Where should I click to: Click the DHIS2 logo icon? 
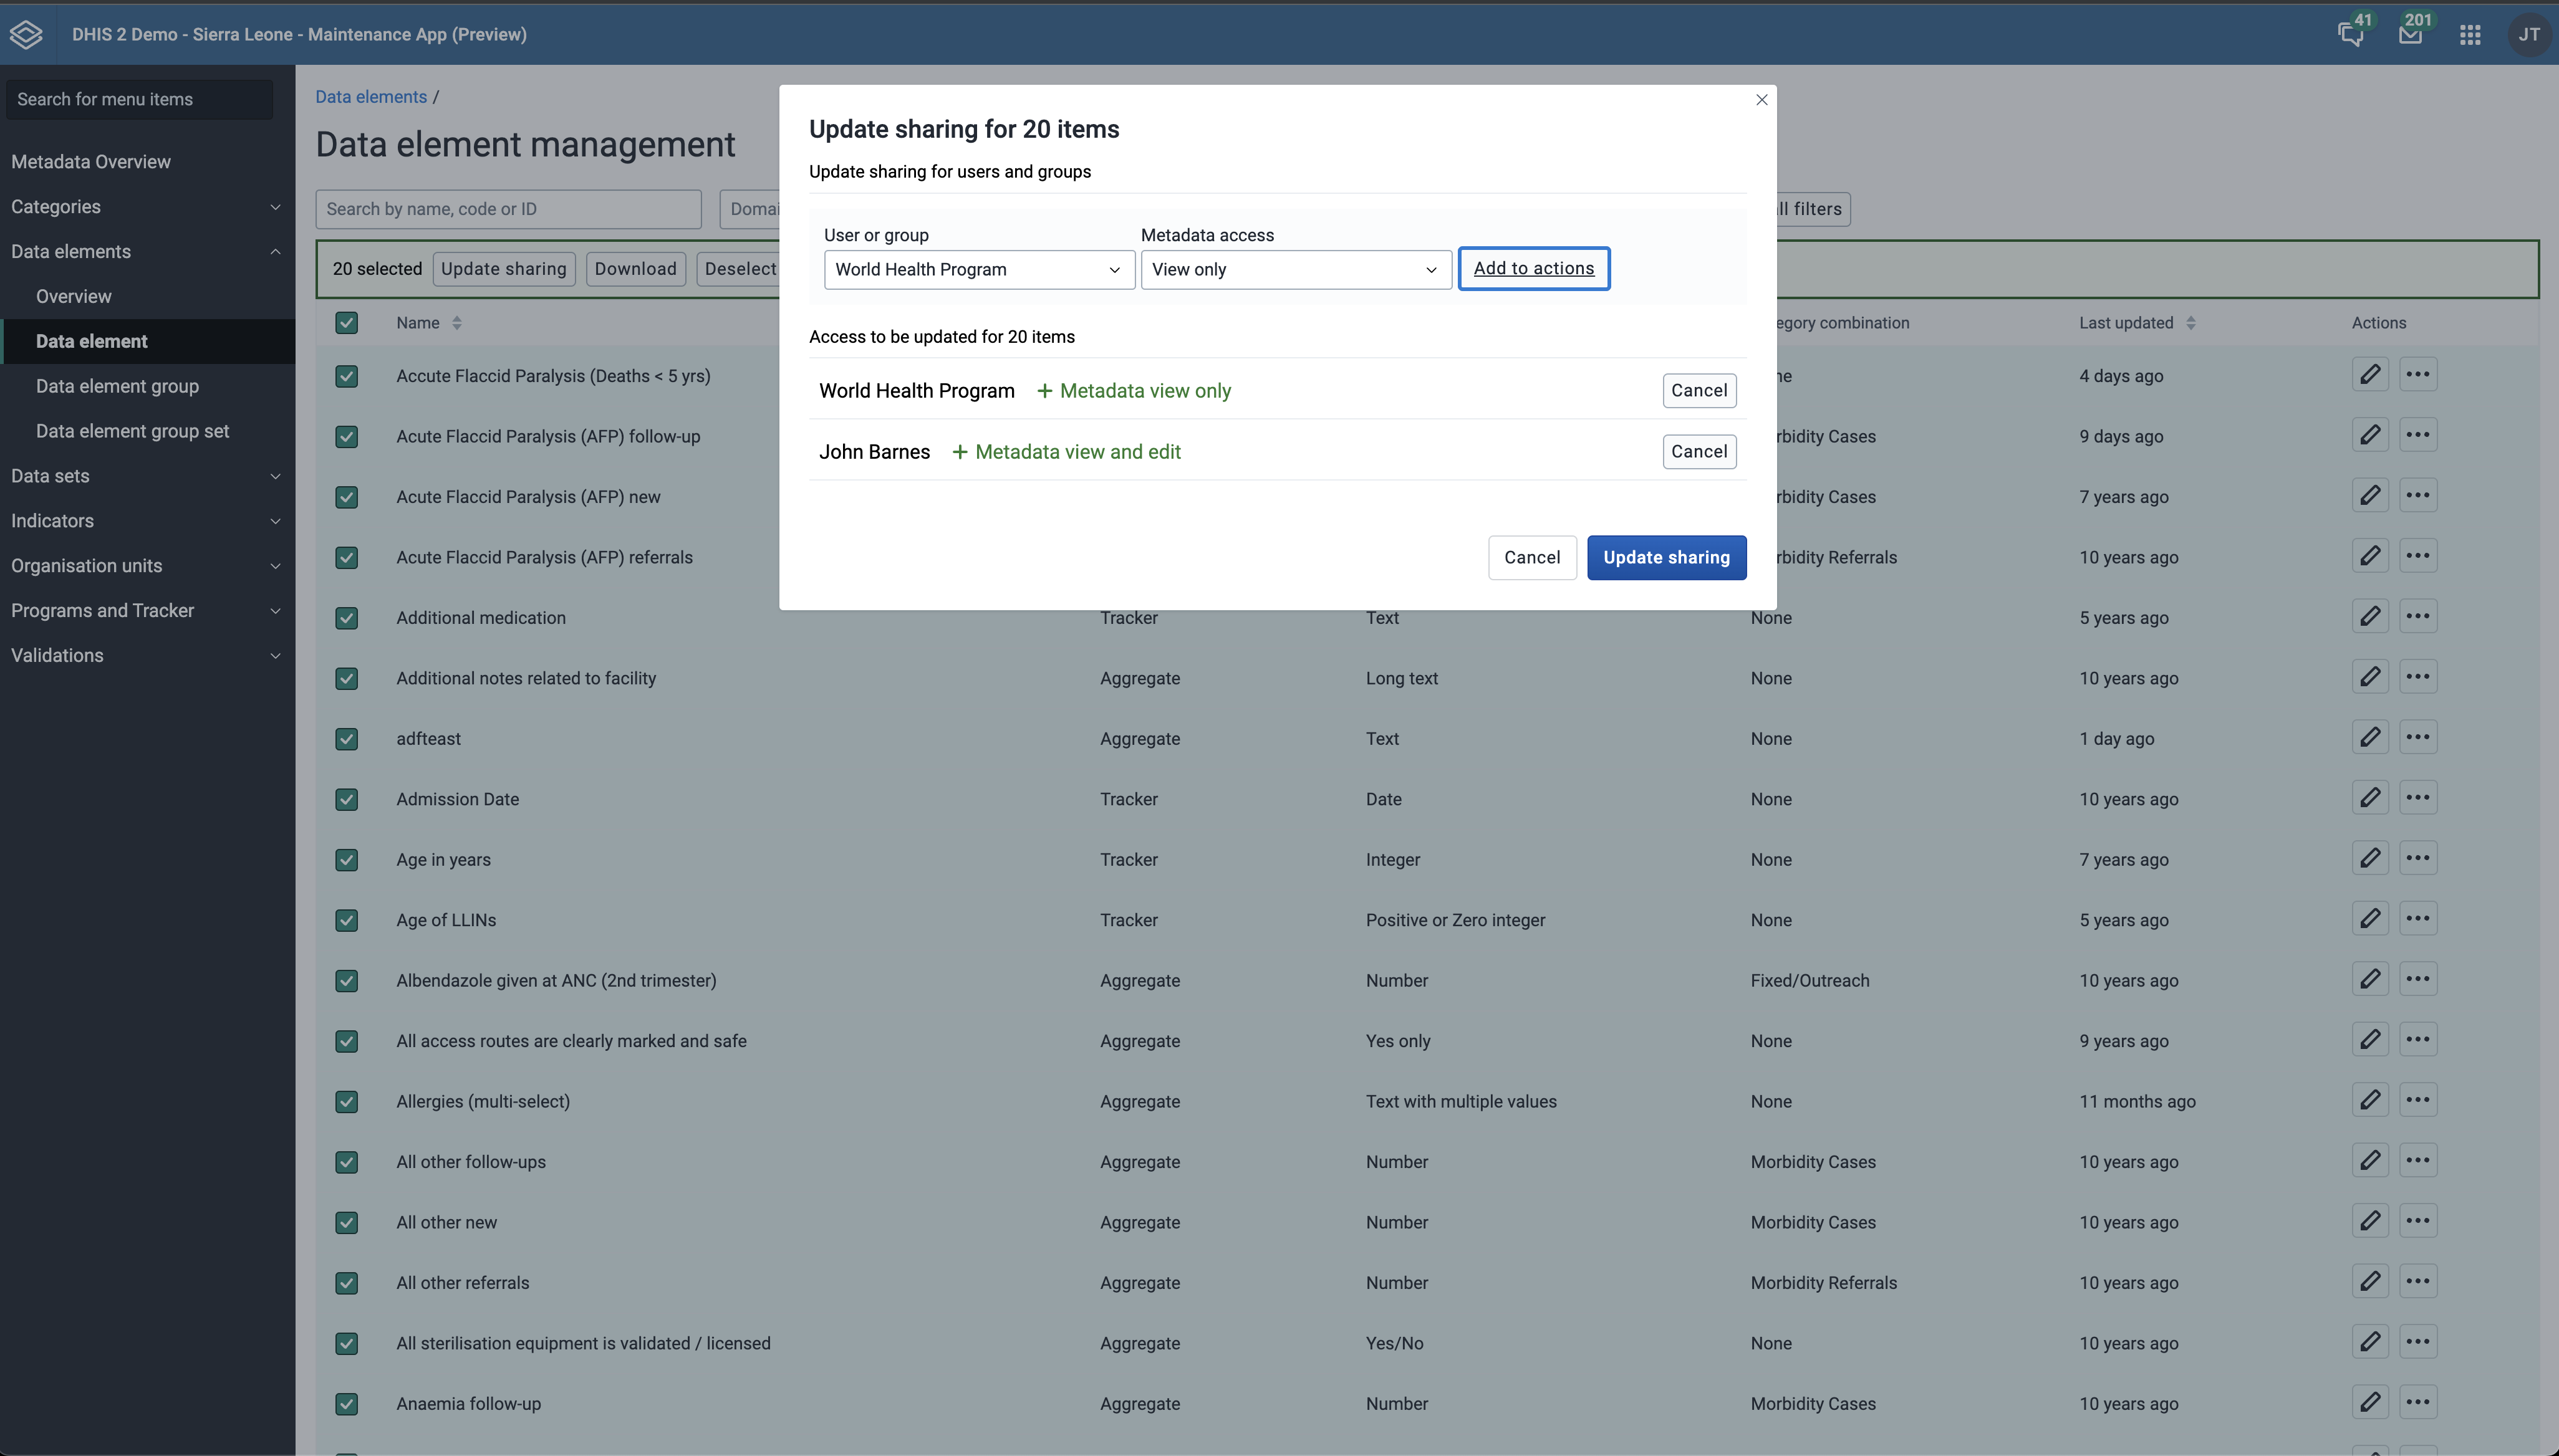click(x=26, y=34)
